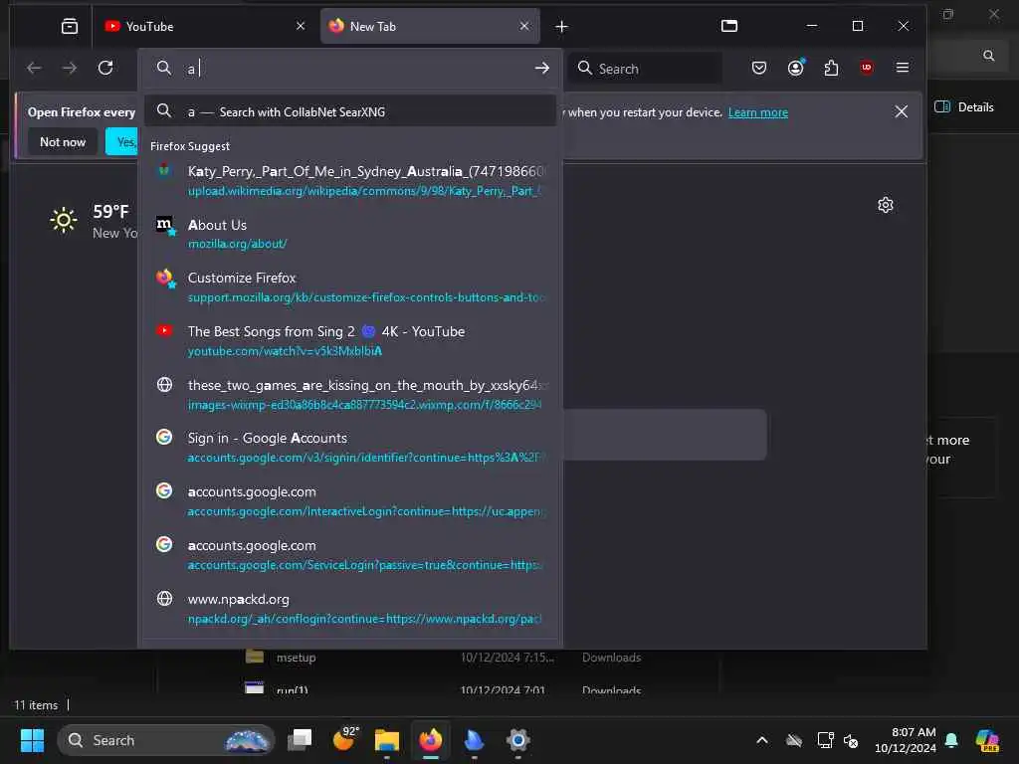Click Details in File Explorer window
This screenshot has width=1019, height=764.
click(964, 107)
